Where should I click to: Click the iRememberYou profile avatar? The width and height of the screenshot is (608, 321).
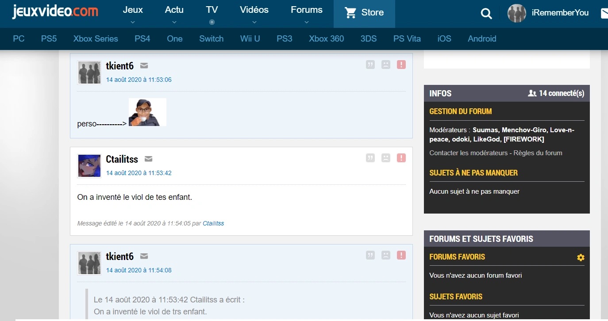(x=516, y=13)
